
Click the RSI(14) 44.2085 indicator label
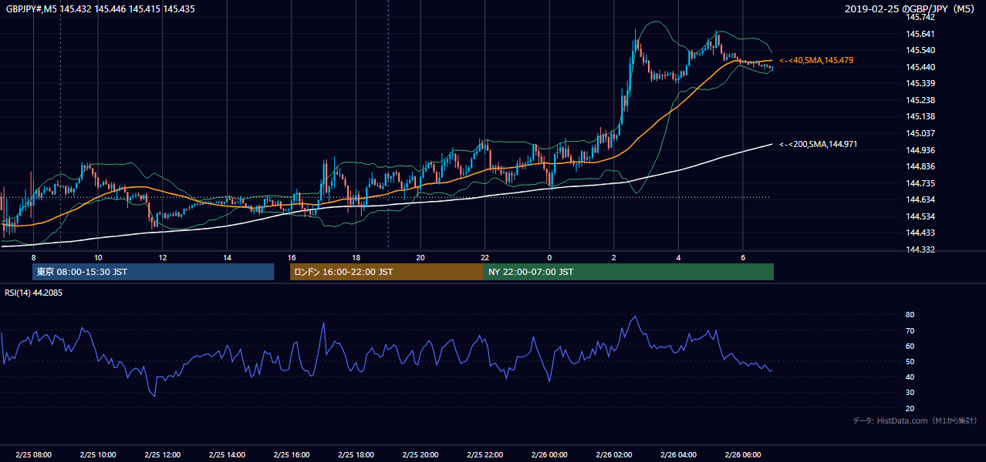pos(34,293)
